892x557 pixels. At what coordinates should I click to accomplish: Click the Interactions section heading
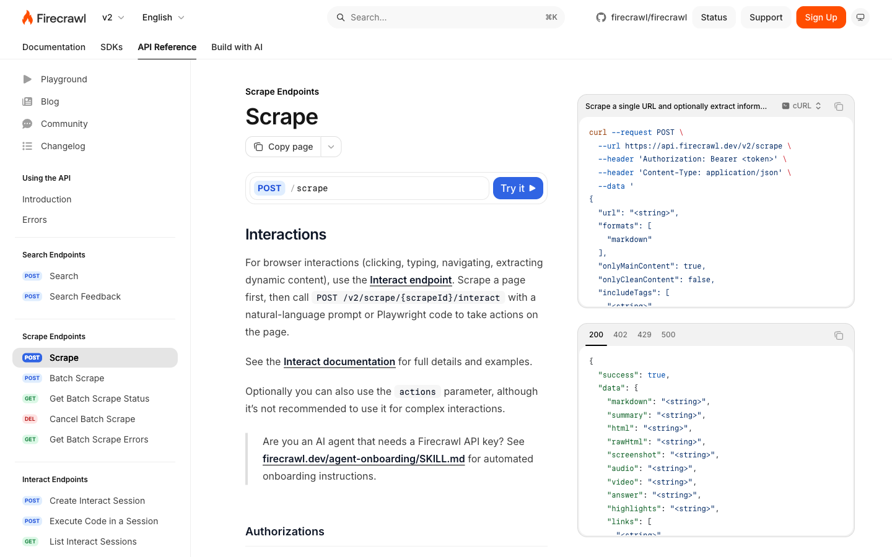(286, 235)
